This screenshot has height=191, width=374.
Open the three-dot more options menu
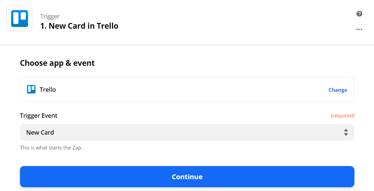[x=359, y=29]
